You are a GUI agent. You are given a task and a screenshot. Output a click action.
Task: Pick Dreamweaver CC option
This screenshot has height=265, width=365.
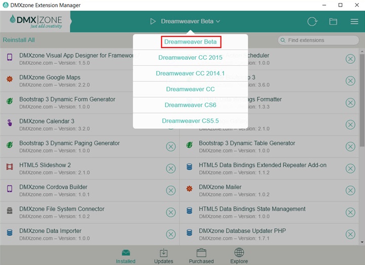191,89
